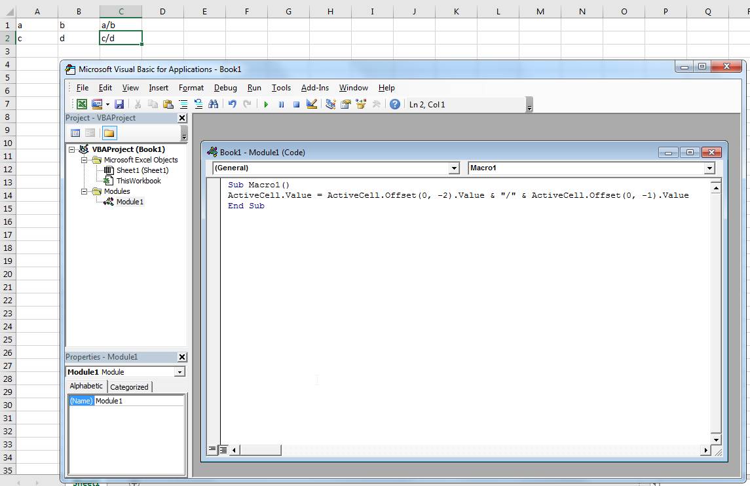Viewport: 750px width, 486px height.
Task: Click the View Microsoft Excel toolbar icon
Action: pyautogui.click(x=82, y=104)
